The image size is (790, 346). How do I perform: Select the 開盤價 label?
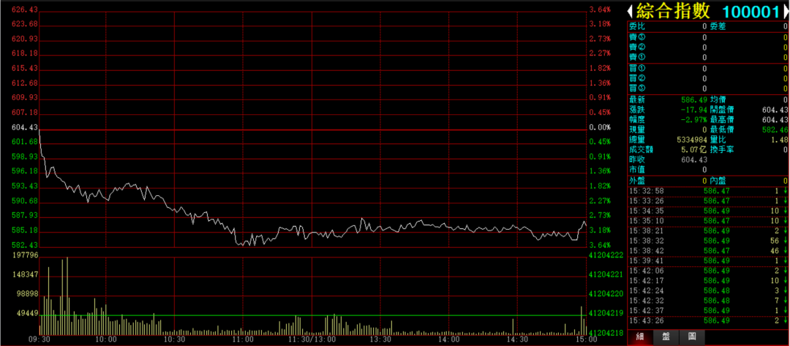[721, 110]
